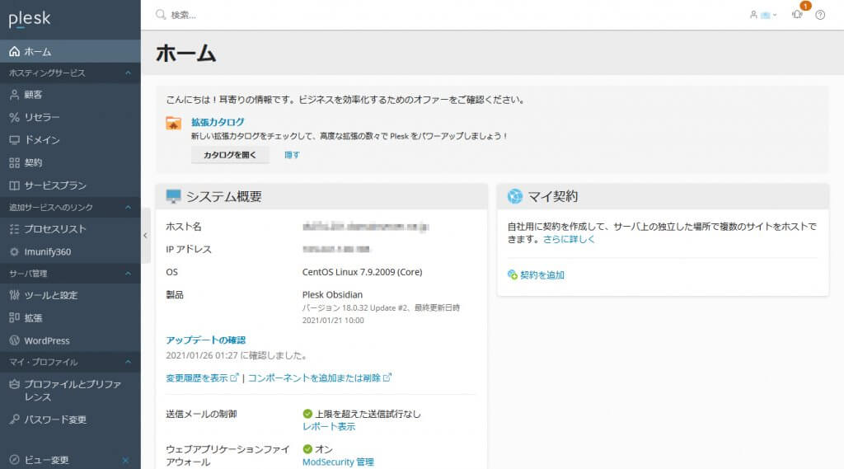Screen dimensions: 844x469
Task: Open ModSecurity 管理 link
Action: click(338, 462)
